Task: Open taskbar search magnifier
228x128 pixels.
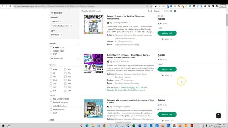Action: pyautogui.click(x=9, y=126)
